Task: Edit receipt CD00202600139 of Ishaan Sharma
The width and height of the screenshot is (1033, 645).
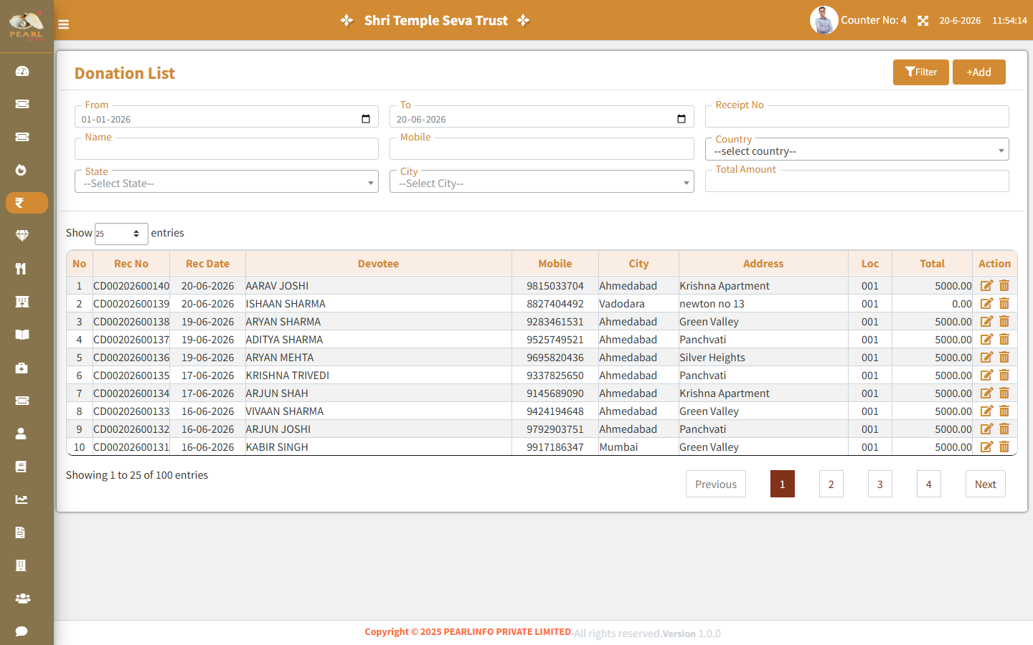Action: [x=987, y=303]
